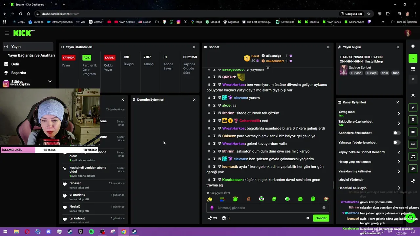
Task: Expand the Stüdyo sidebar section
Action: pyautogui.click(x=50, y=81)
